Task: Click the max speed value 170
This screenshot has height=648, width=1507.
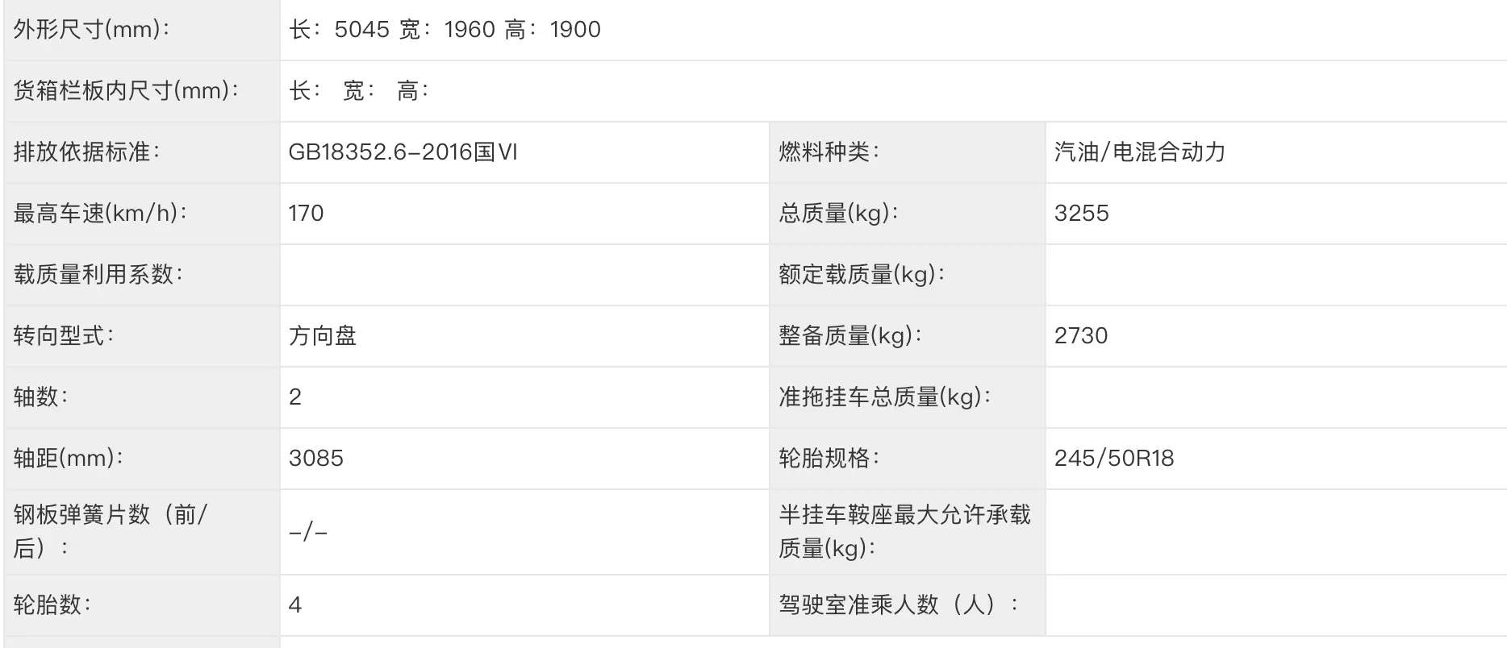Action: coord(306,213)
